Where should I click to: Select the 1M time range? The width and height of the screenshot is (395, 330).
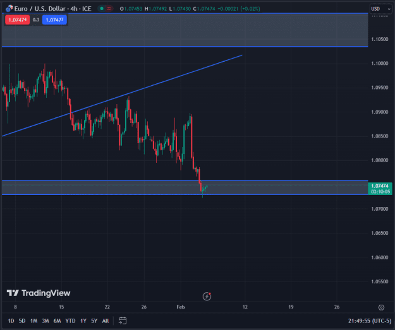click(x=33, y=321)
